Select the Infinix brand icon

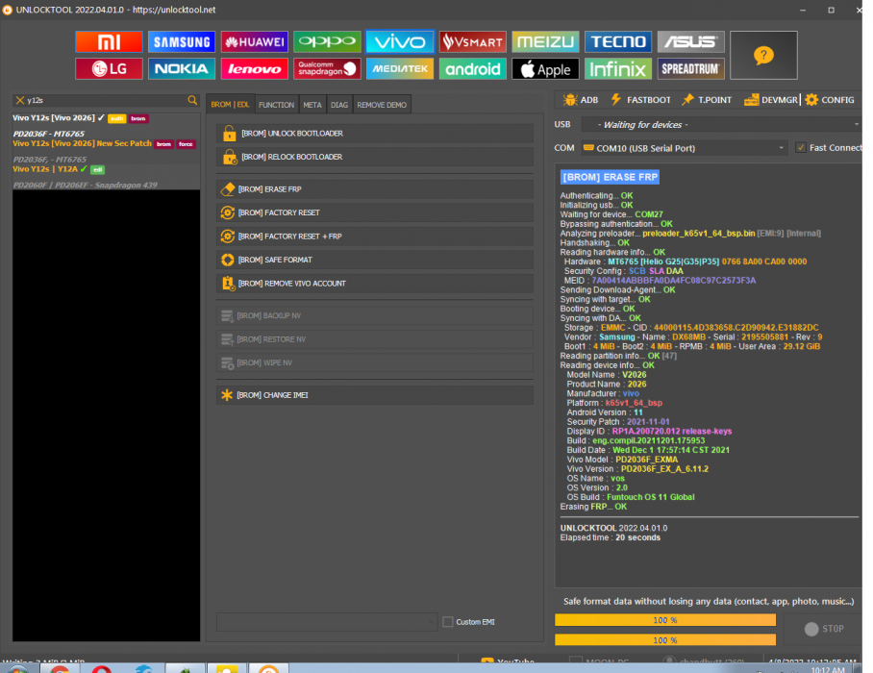pyautogui.click(x=618, y=68)
